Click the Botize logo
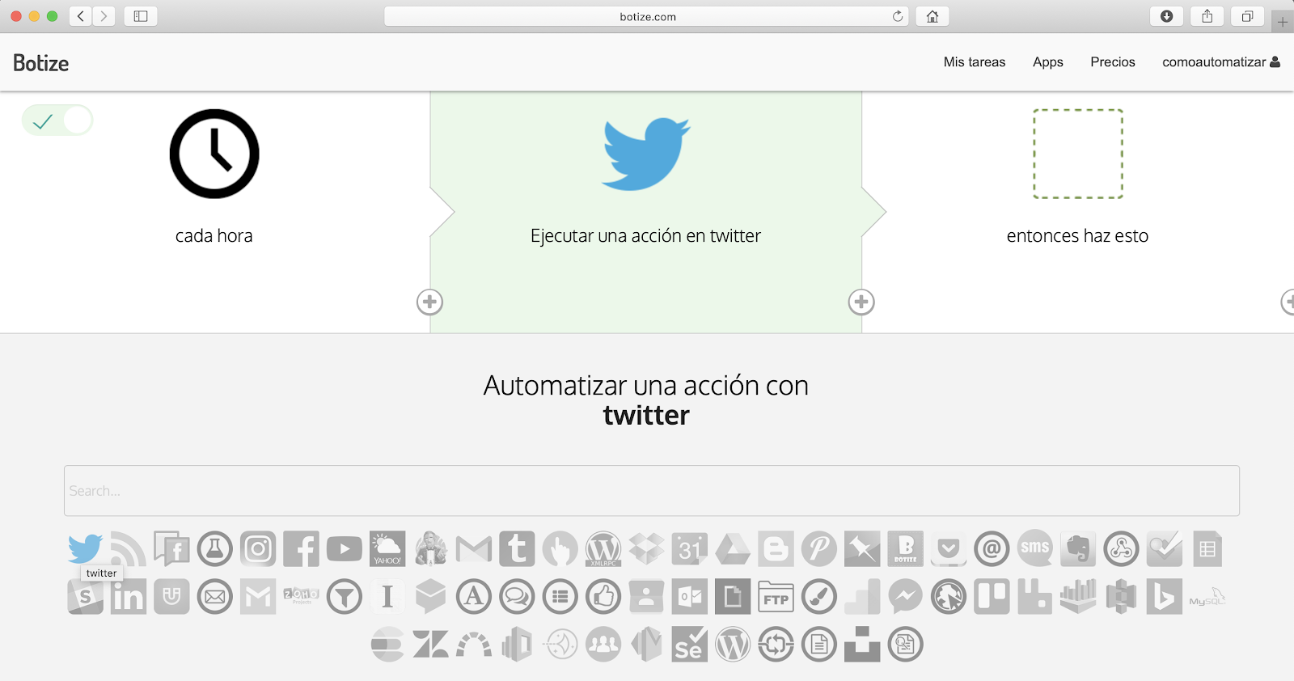Viewport: 1294px width, 681px height. click(41, 63)
